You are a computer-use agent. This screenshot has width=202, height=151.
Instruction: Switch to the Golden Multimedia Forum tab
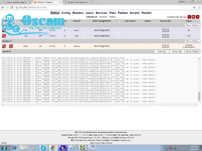coord(78,2)
